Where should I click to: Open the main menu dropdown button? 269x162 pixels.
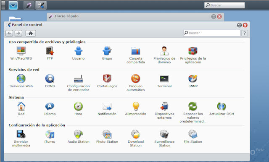pos(13,5)
